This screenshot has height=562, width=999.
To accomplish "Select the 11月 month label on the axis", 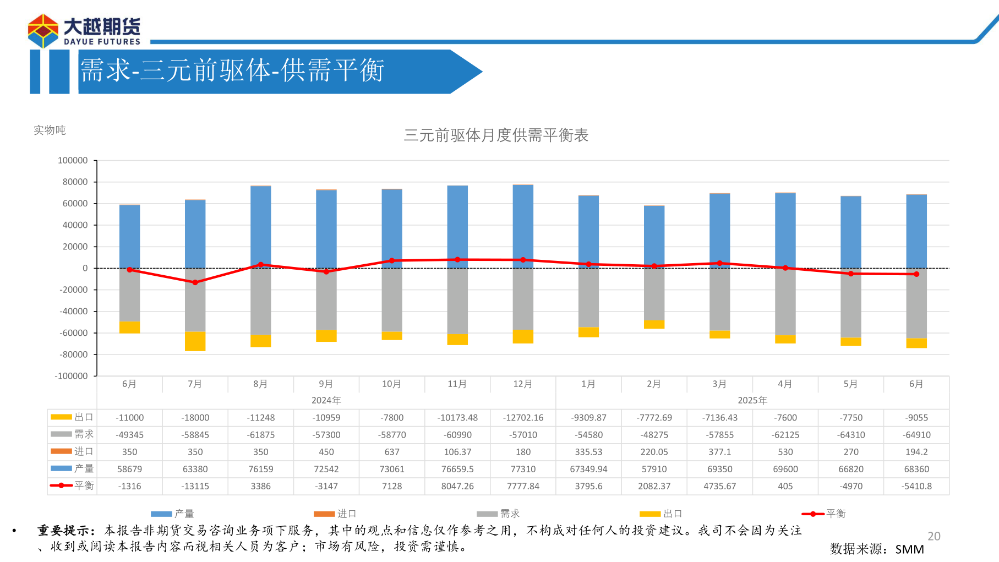I will [457, 384].
